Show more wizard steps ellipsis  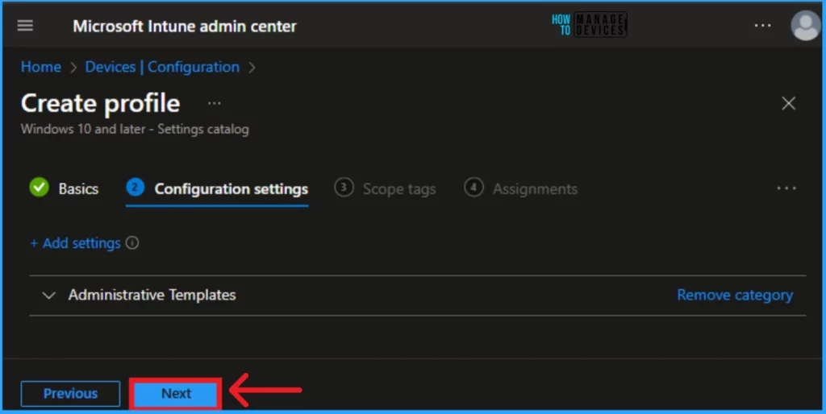[x=786, y=188]
